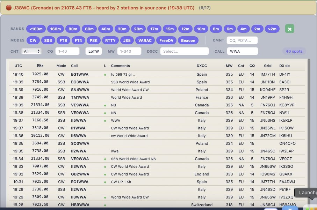
Task: Toggle the RTTY mode filter
Action: (x=110, y=40)
